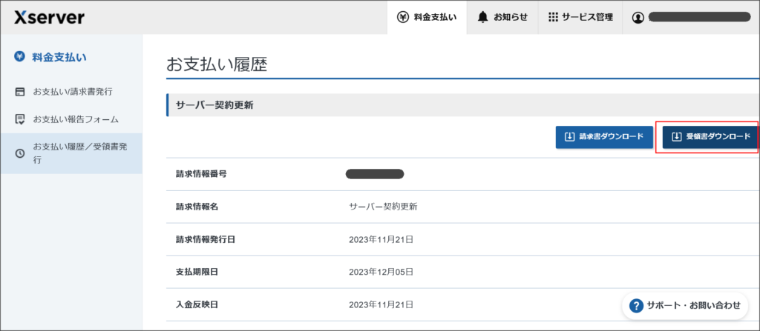Click the card icon beside お支払い/請求書発行
This screenshot has height=331, width=760.
[20, 92]
